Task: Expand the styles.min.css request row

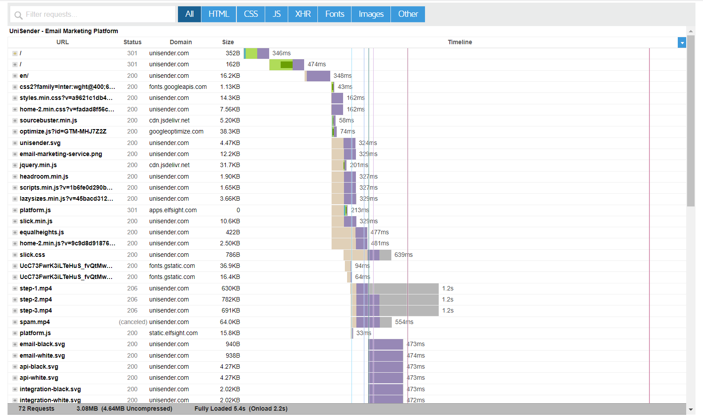Action: [x=15, y=98]
